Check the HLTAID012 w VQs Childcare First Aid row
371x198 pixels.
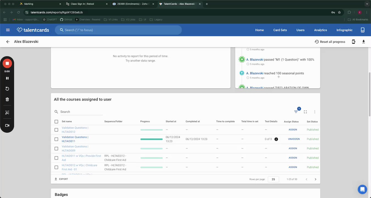(x=56, y=167)
